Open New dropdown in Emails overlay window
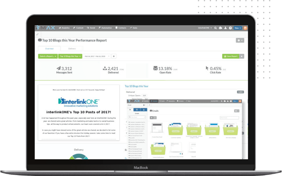The image size is (282, 176). coord(235,101)
